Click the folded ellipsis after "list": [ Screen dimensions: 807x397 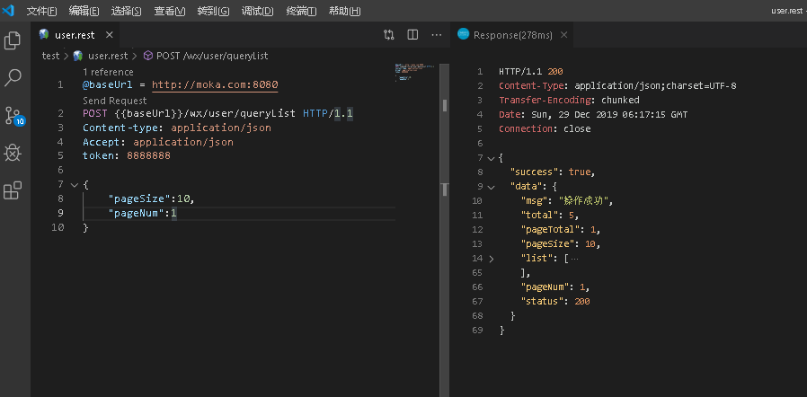click(x=575, y=259)
